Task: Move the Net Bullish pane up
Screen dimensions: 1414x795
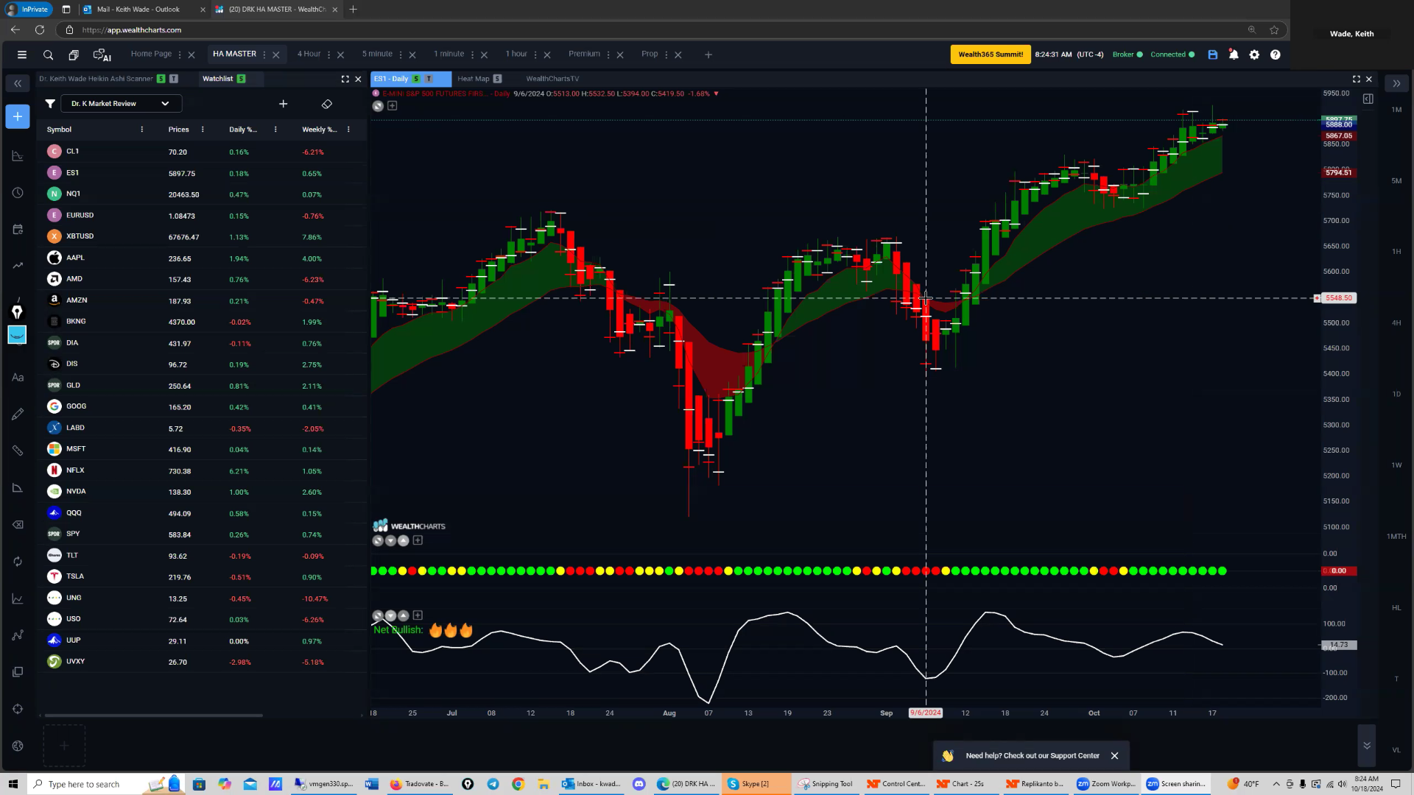Action: tap(403, 615)
